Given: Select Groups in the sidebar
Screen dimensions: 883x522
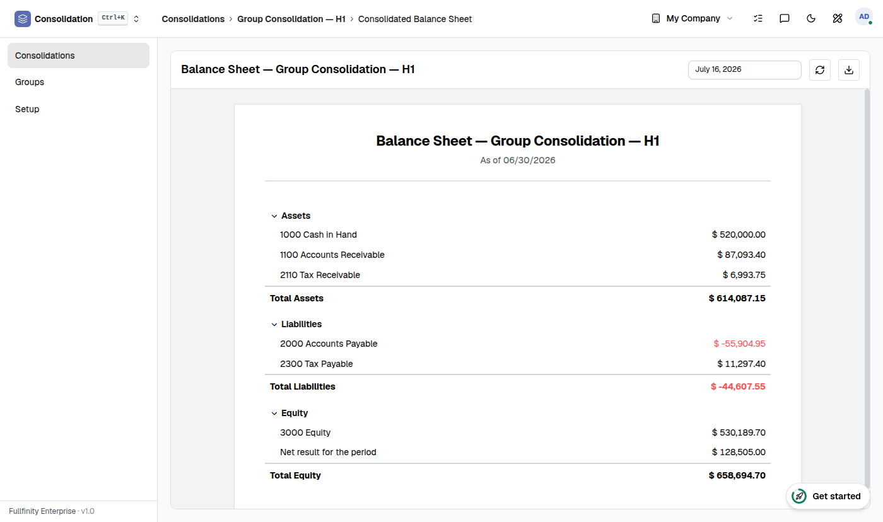Looking at the screenshot, I should coord(78,82).
